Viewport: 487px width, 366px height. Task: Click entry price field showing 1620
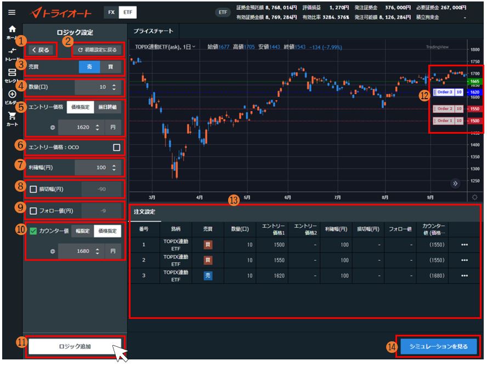81,128
